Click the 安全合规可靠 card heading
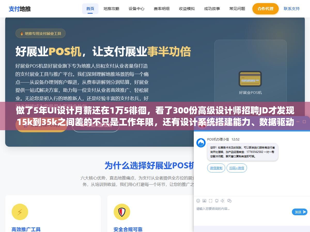 pos(128,229)
